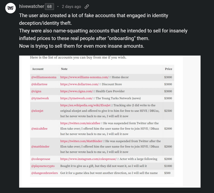
Task: Click the @dungeonbrawlers account link
Action: (x=45, y=173)
